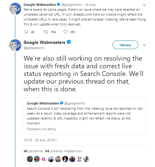This screenshot has height=167, width=155.
Task: Expand the main tweet's options chevron
Action: pyautogui.click(x=145, y=45)
